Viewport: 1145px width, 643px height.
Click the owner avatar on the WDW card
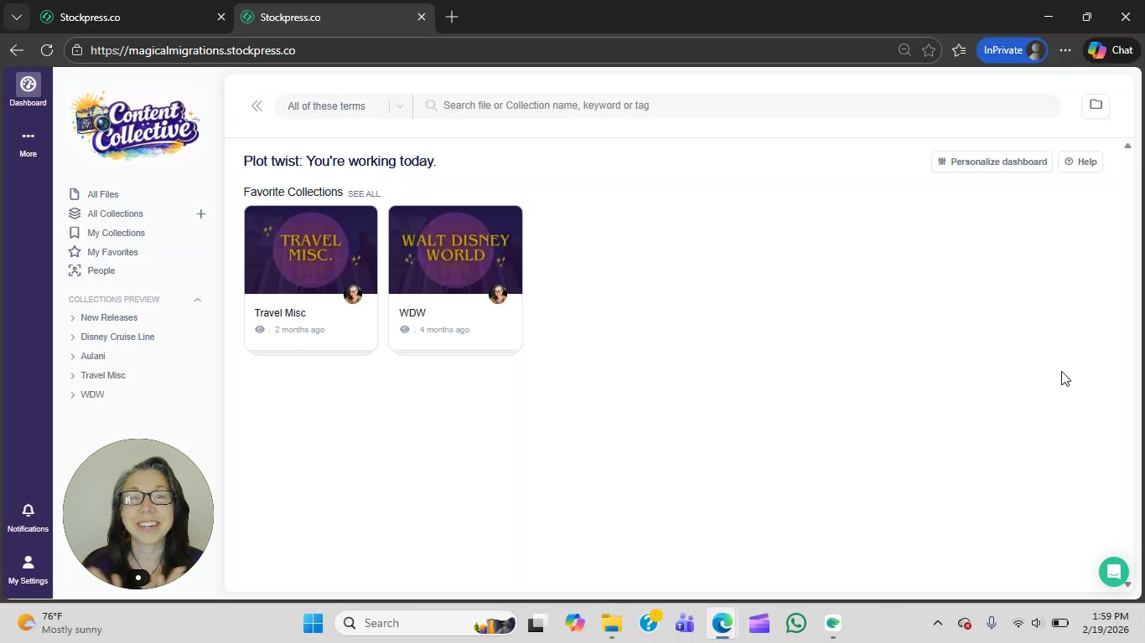pos(498,294)
